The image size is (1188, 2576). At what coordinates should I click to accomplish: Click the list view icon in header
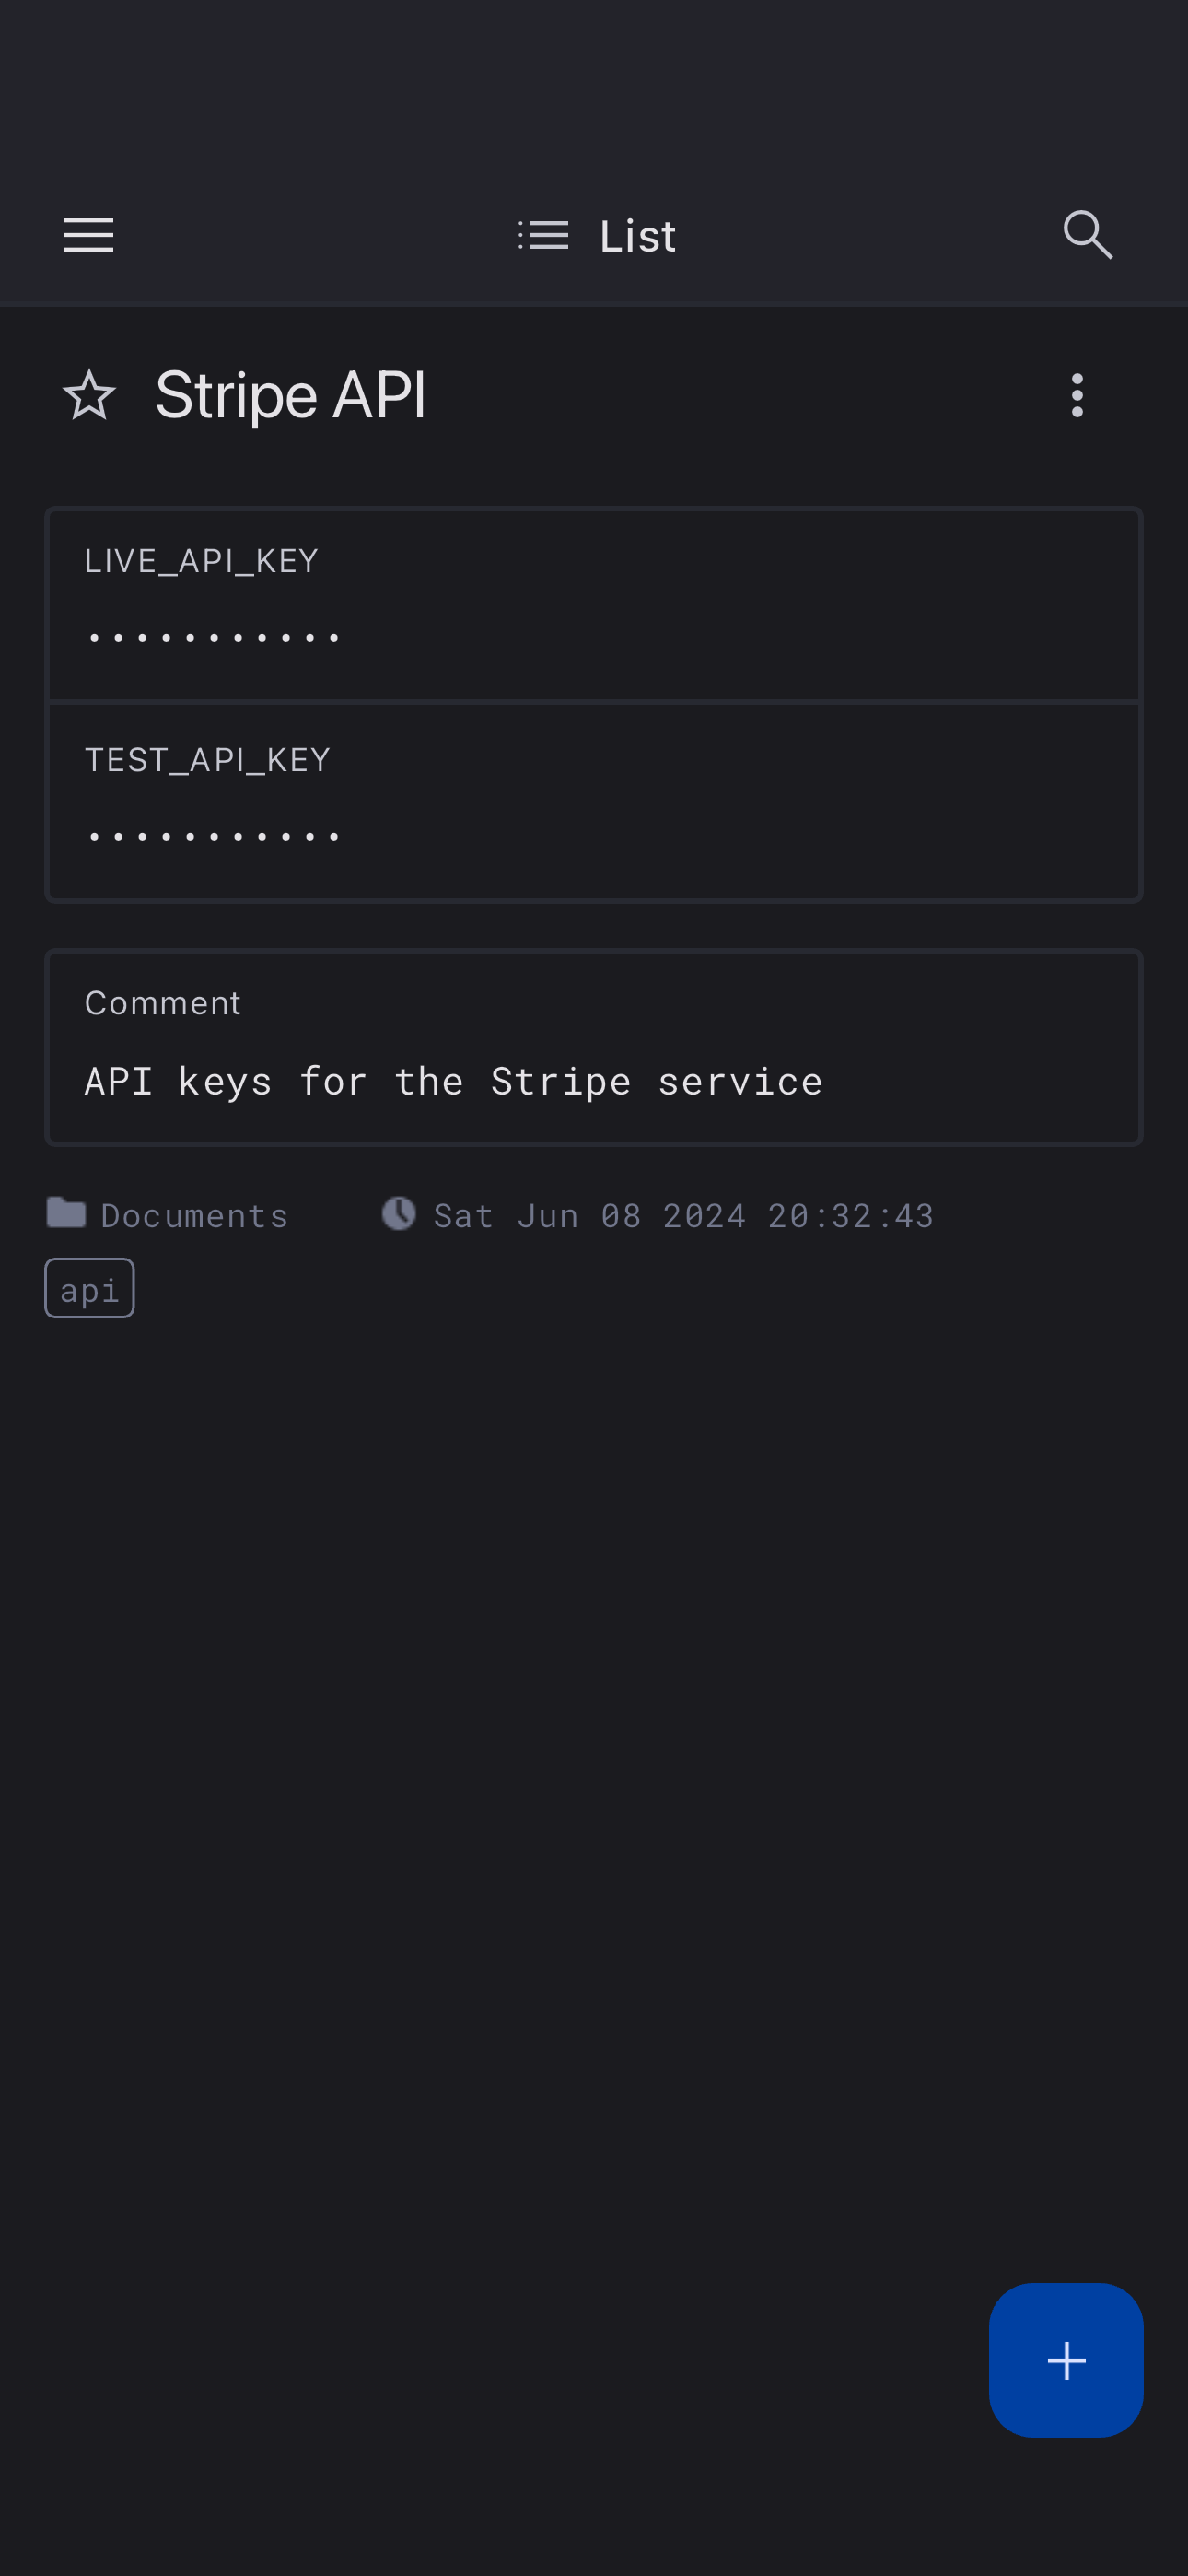(544, 235)
